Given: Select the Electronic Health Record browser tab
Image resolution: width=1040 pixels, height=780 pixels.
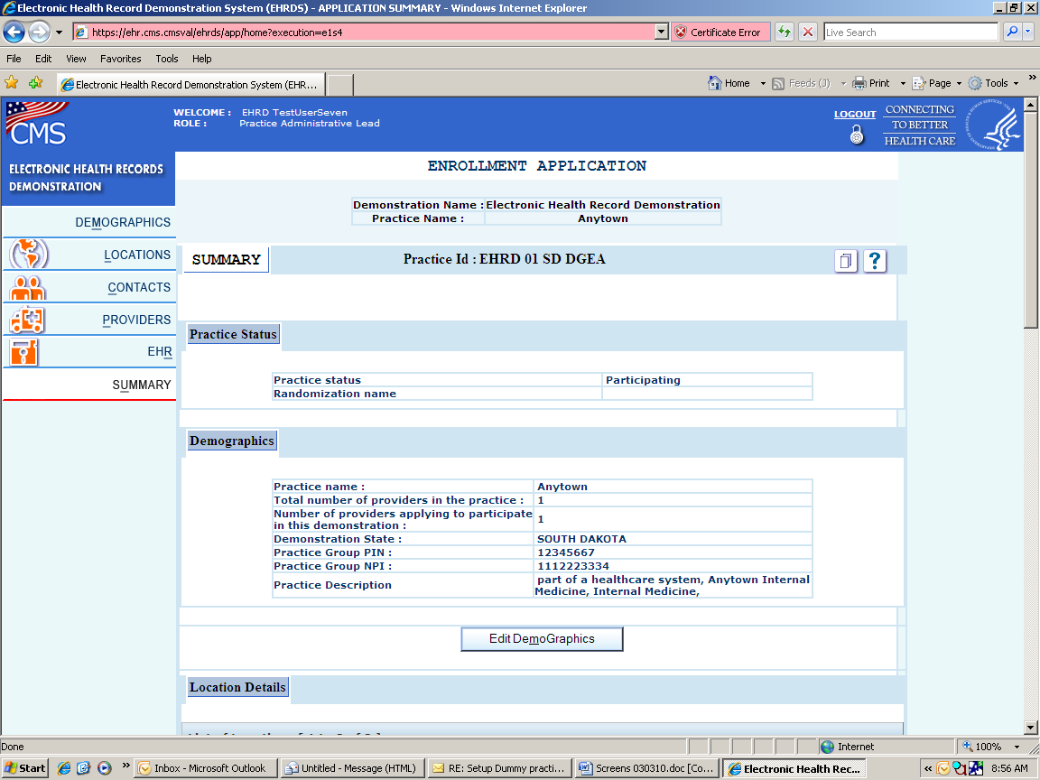Looking at the screenshot, I should [x=191, y=84].
